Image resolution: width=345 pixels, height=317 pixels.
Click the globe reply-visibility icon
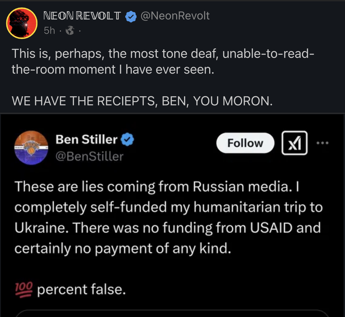[70, 30]
